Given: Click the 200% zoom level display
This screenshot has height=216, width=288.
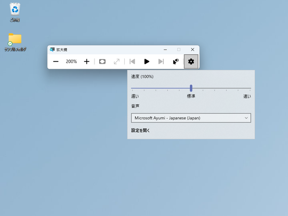Looking at the screenshot, I should coord(71,61).
